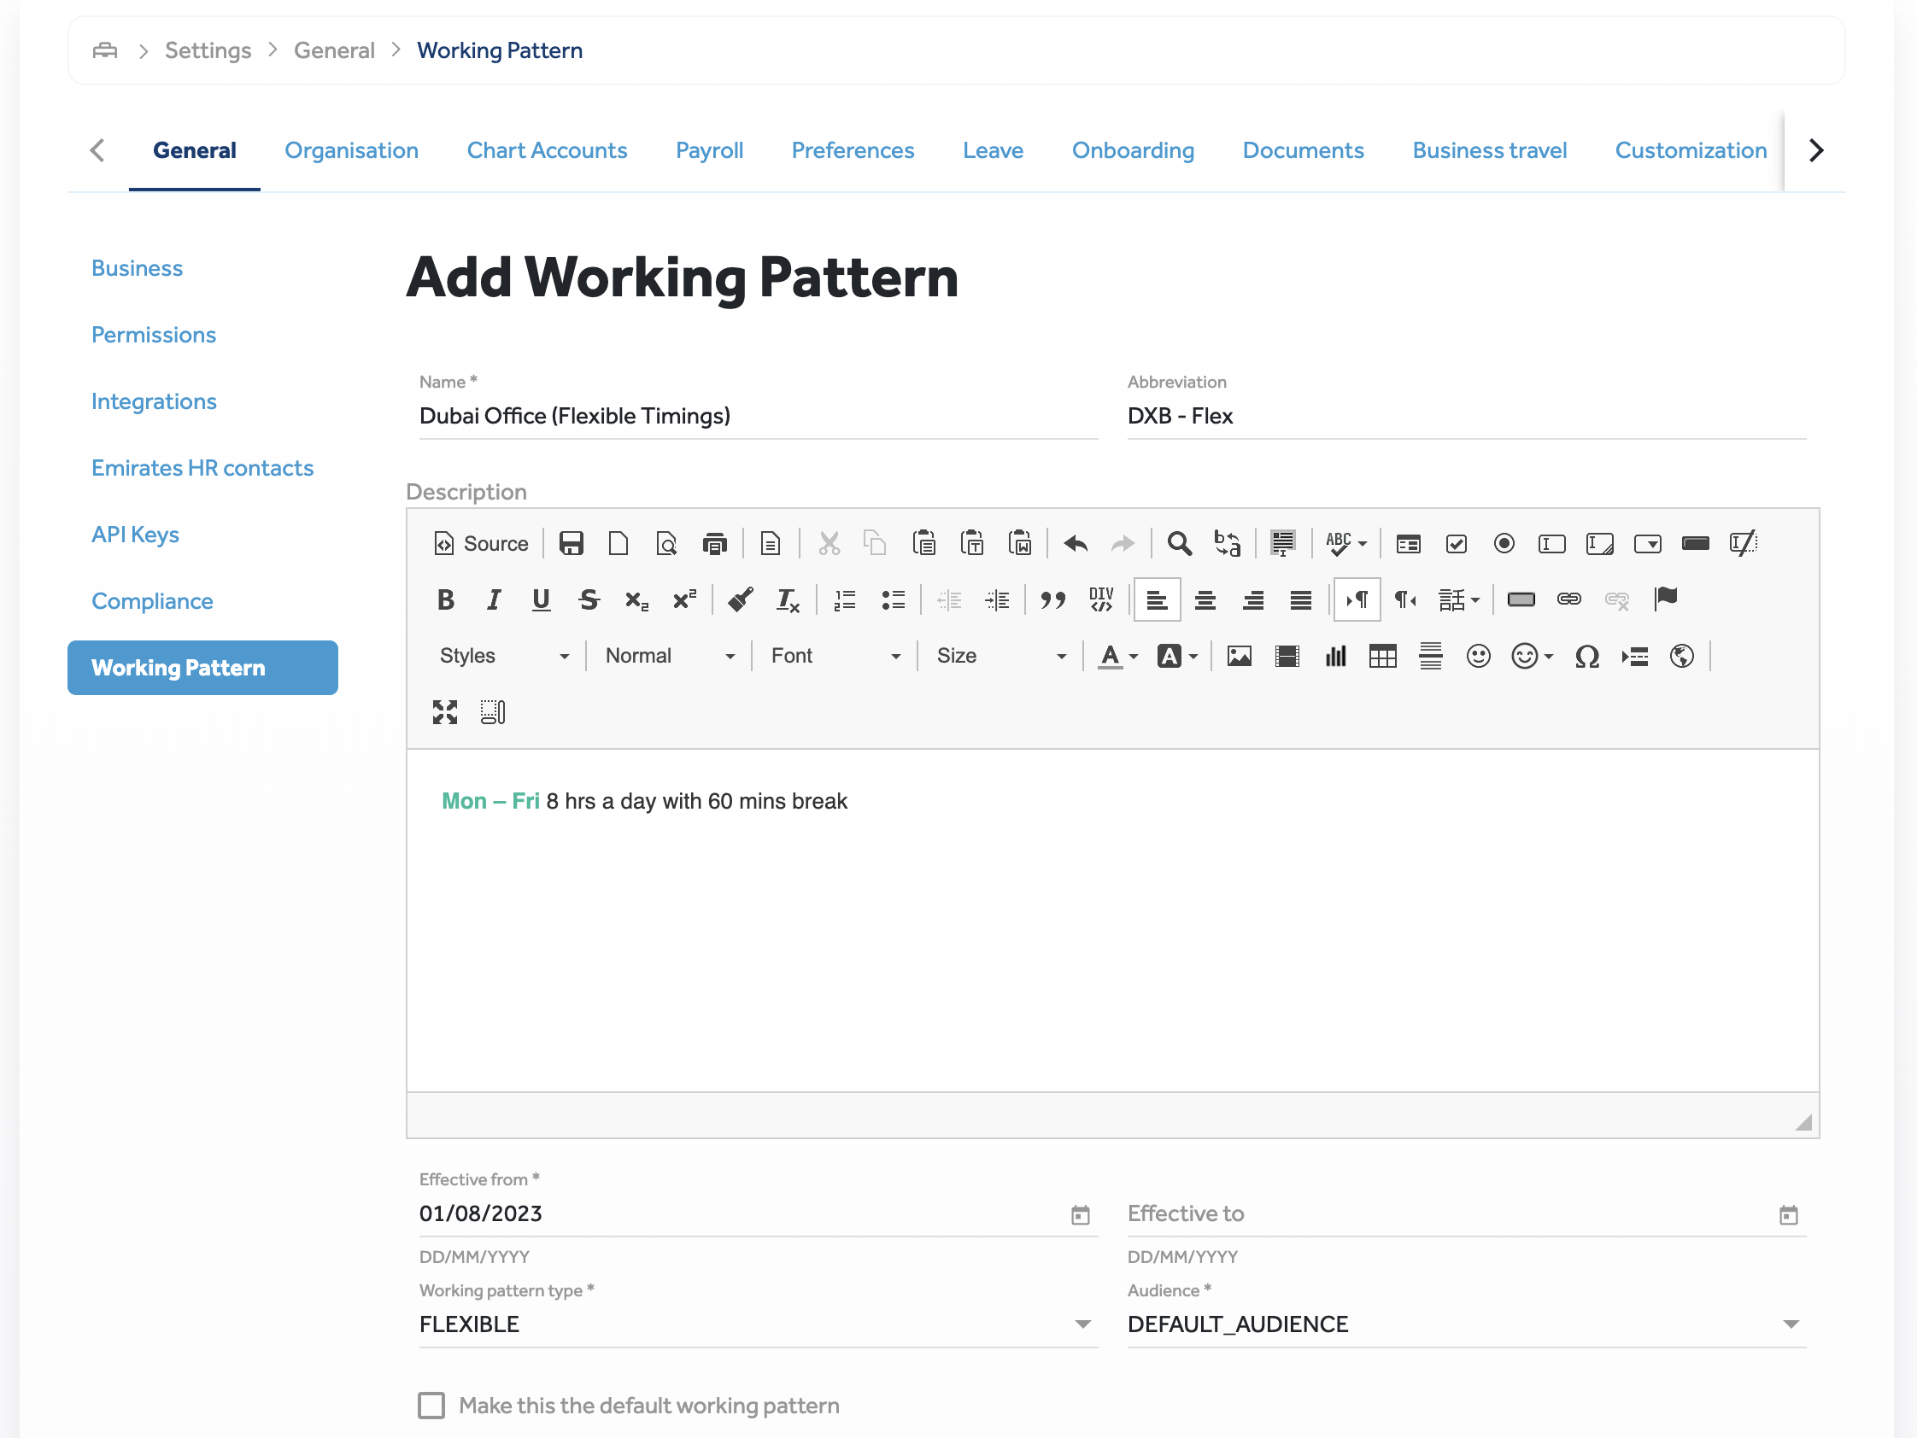The width and height of the screenshot is (1917, 1438).
Task: Insert a blockquote using the quote icon
Action: (1054, 599)
